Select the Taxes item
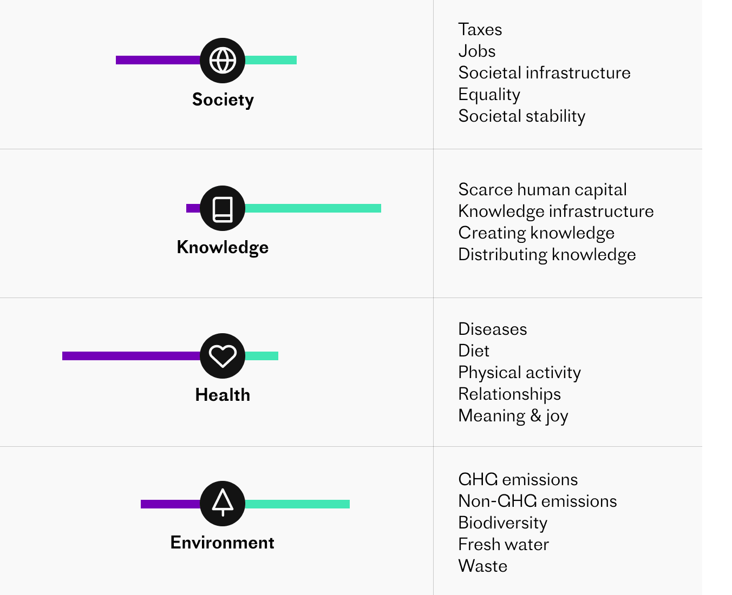732x595 pixels. click(x=480, y=29)
